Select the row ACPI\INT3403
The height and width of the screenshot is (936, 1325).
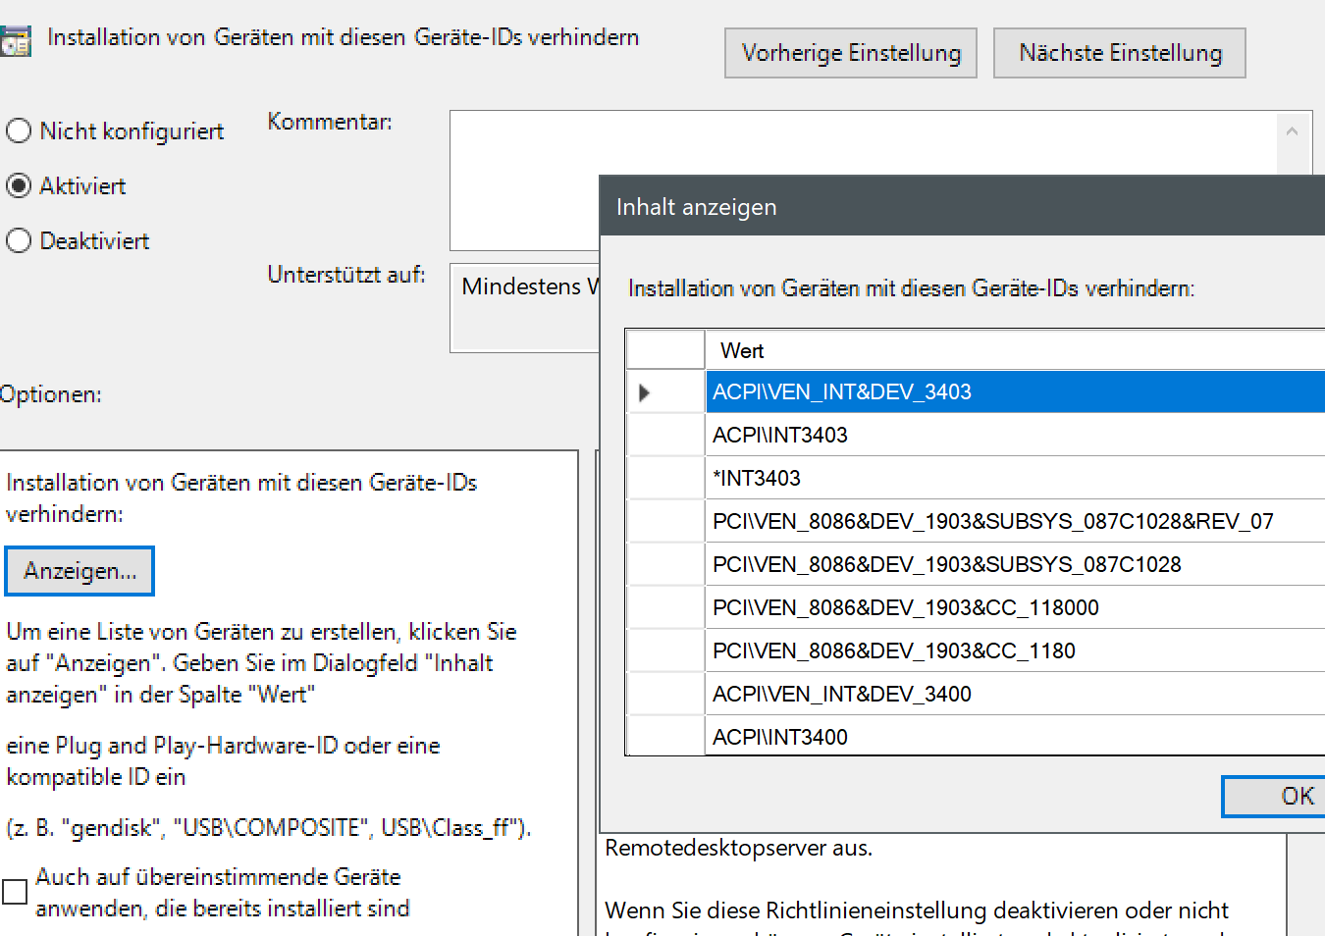1015,435
